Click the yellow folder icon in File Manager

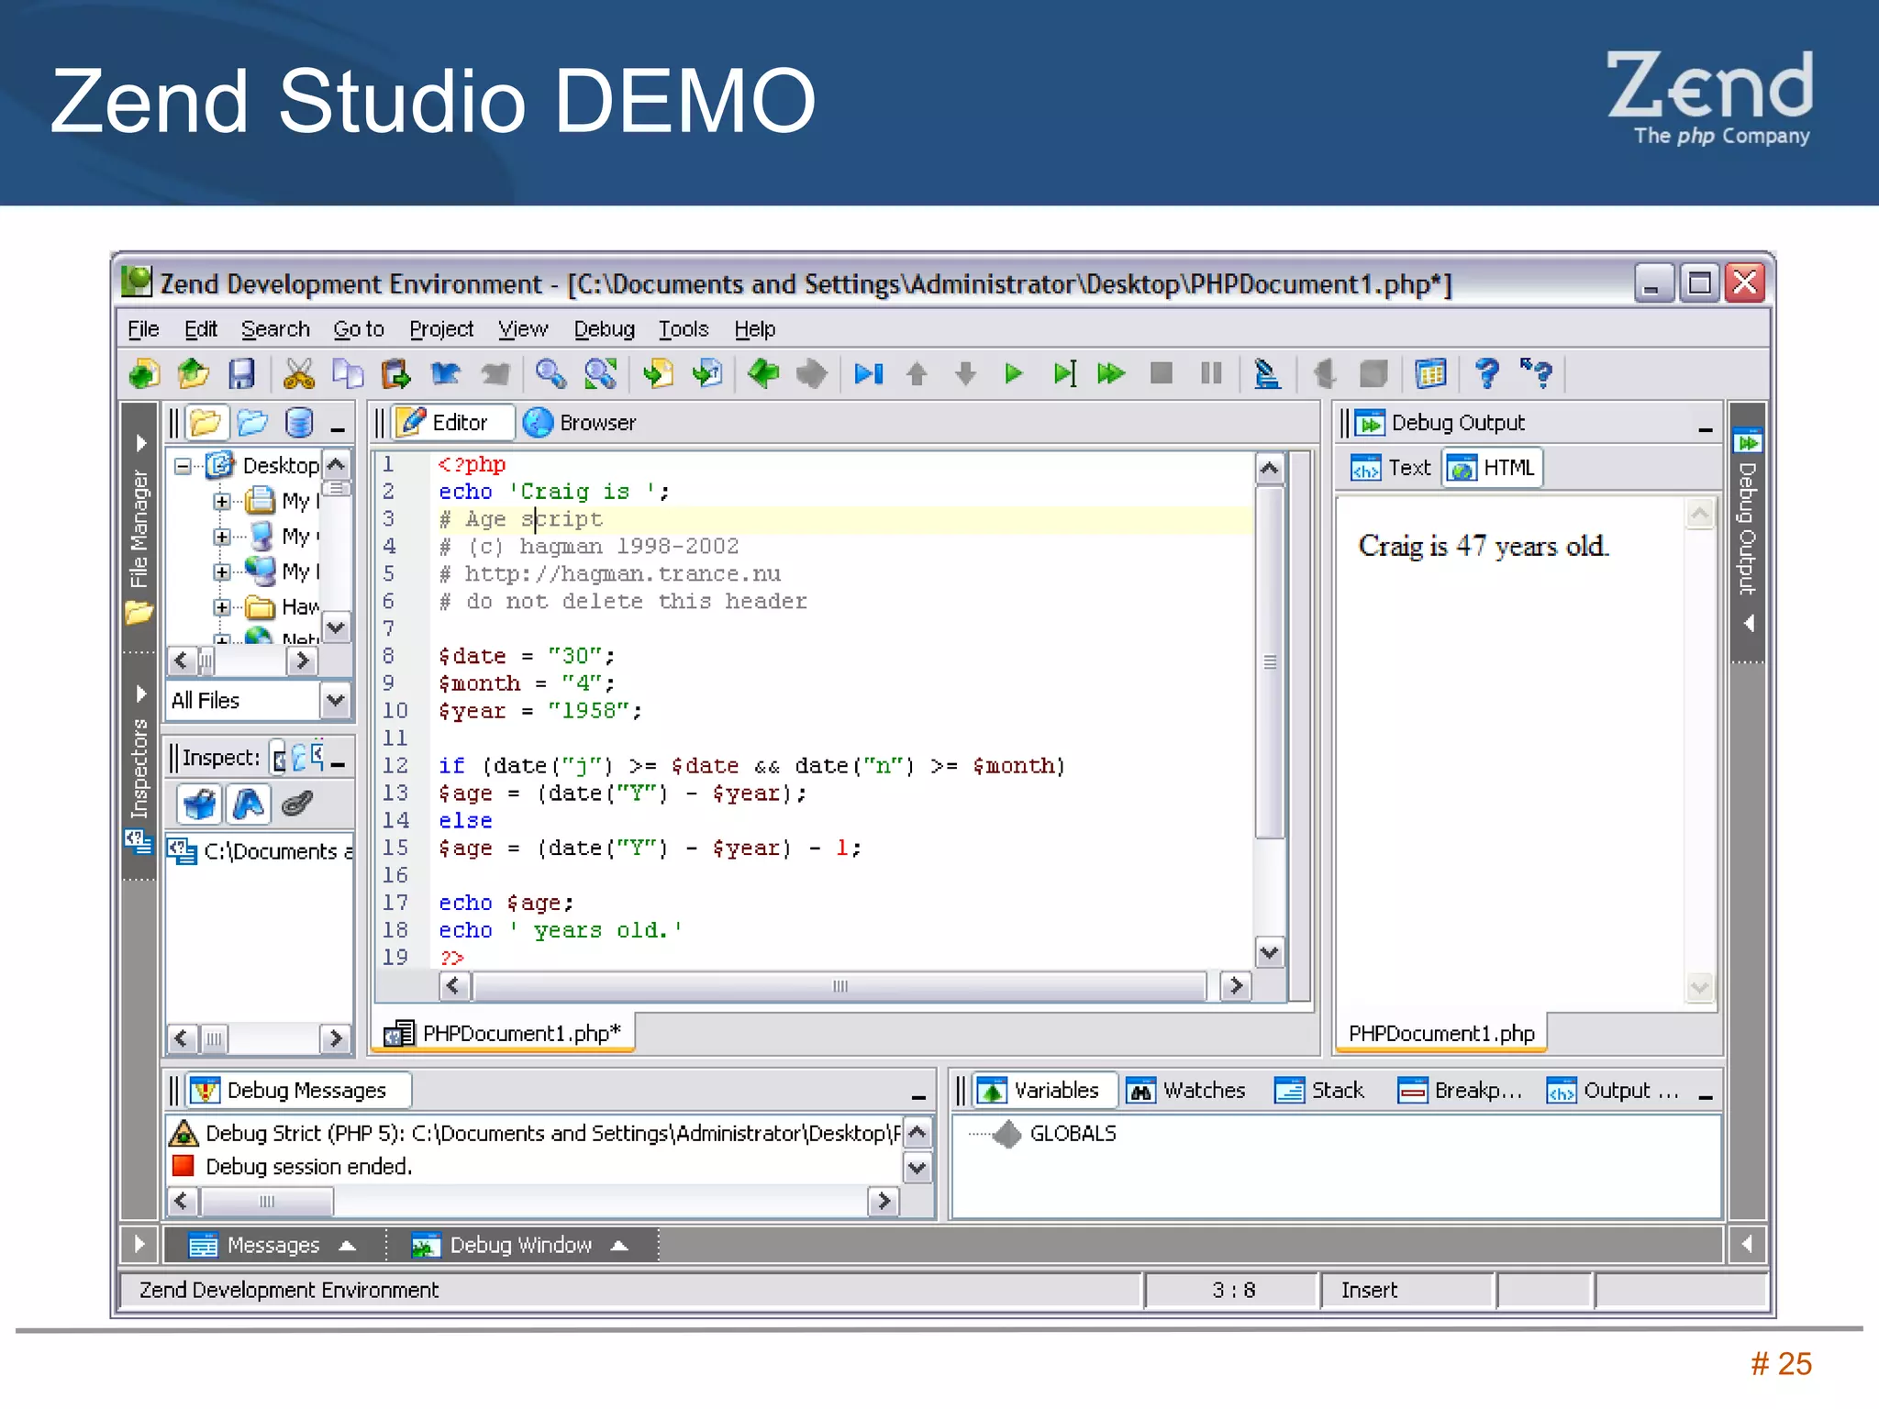tap(206, 424)
